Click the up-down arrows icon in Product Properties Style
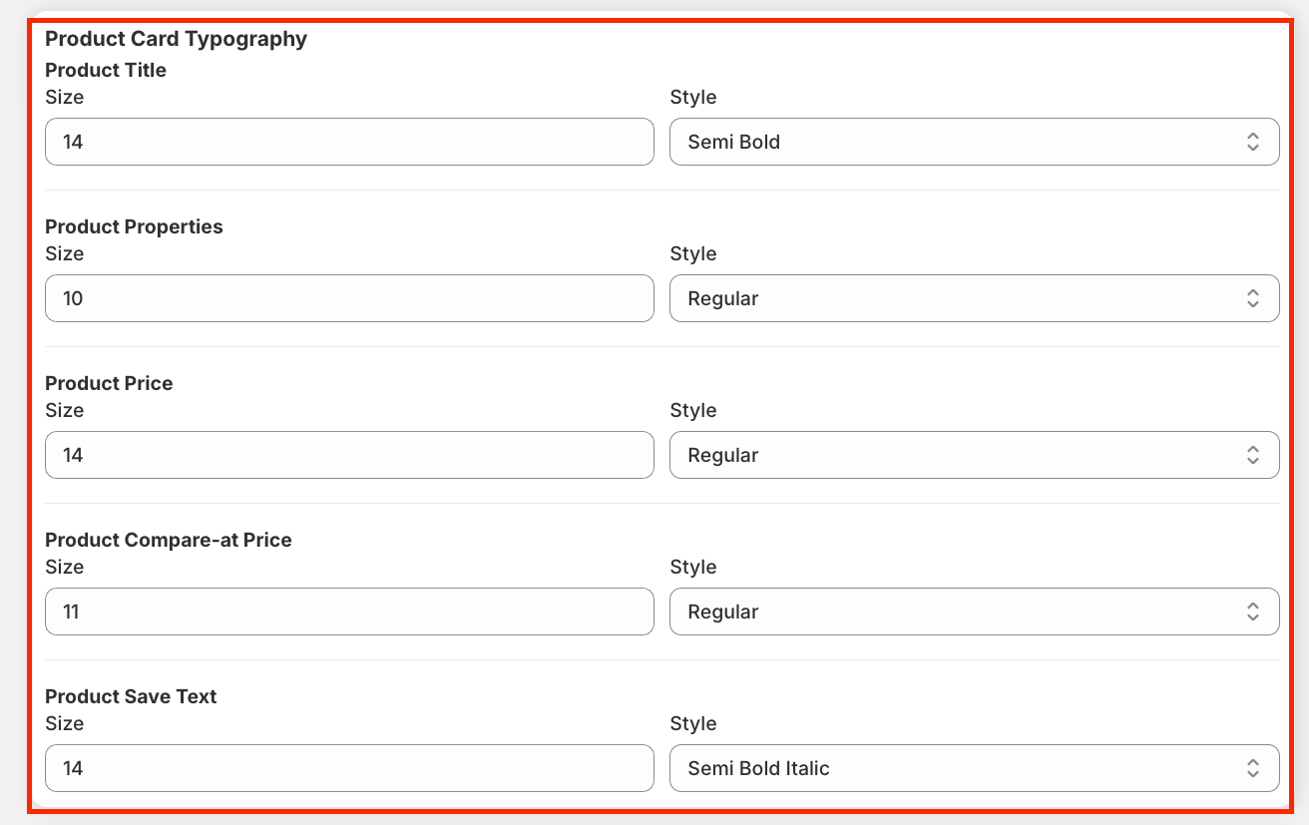This screenshot has width=1309, height=825. pos(1253,298)
